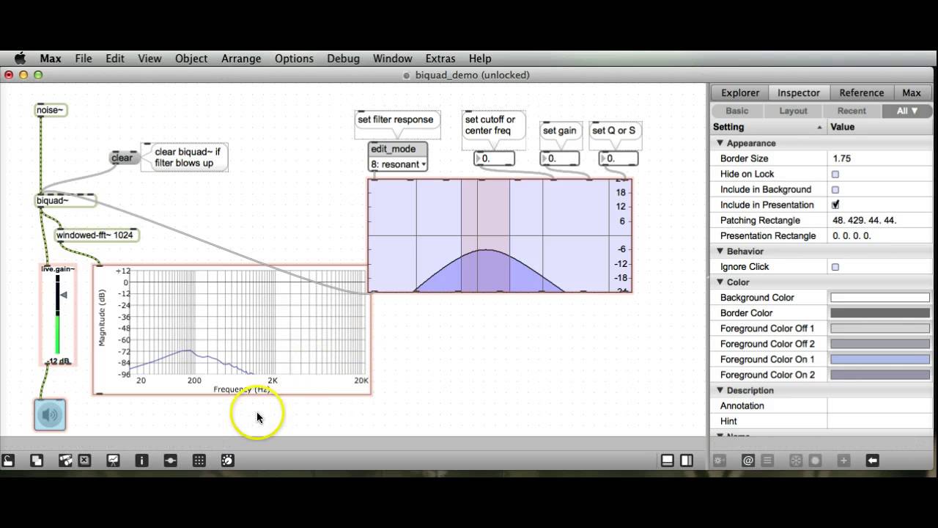Click the list lines icon below Inspector
The height and width of the screenshot is (528, 938).
coord(767,461)
